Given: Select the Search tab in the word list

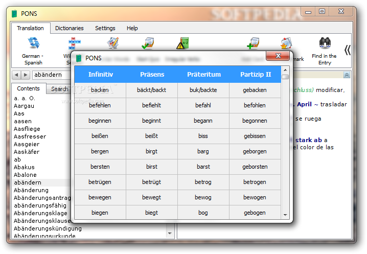Looking at the screenshot, I should [59, 89].
